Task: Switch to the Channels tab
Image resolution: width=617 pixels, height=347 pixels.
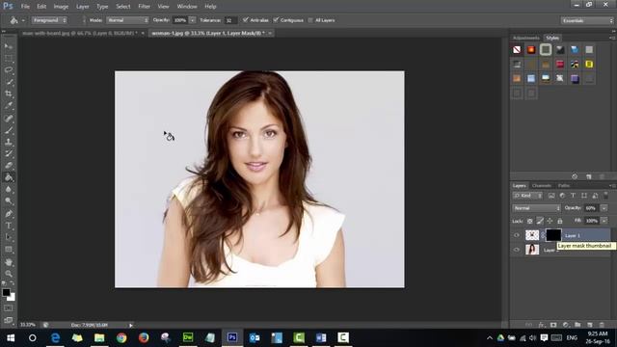Action: pyautogui.click(x=542, y=185)
